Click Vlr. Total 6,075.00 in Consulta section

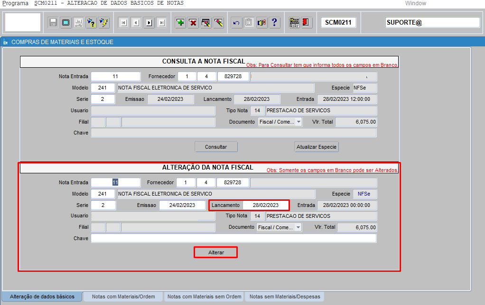pyautogui.click(x=356, y=122)
